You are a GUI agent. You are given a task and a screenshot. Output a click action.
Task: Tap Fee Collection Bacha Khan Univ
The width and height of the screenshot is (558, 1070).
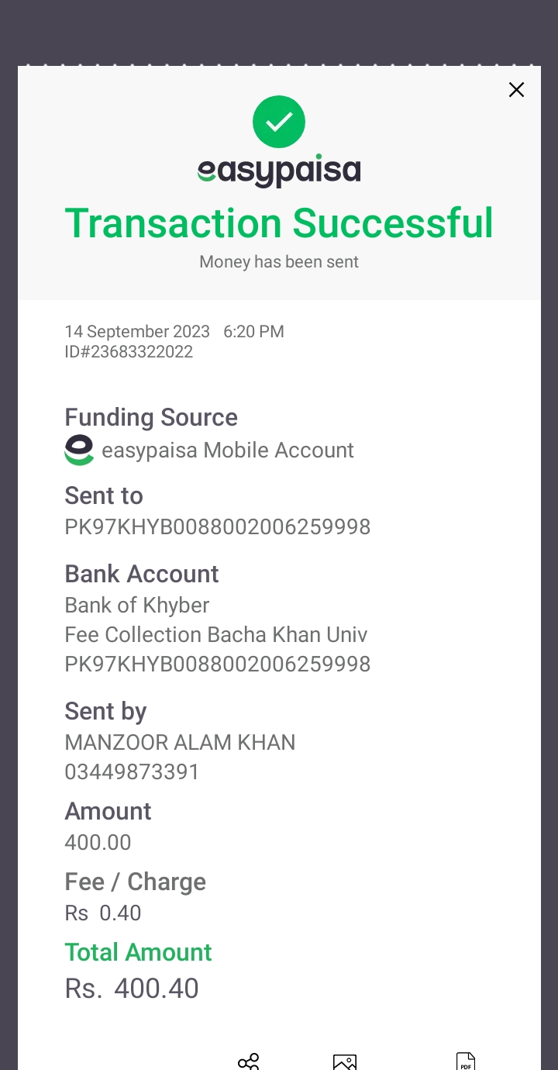click(x=216, y=635)
